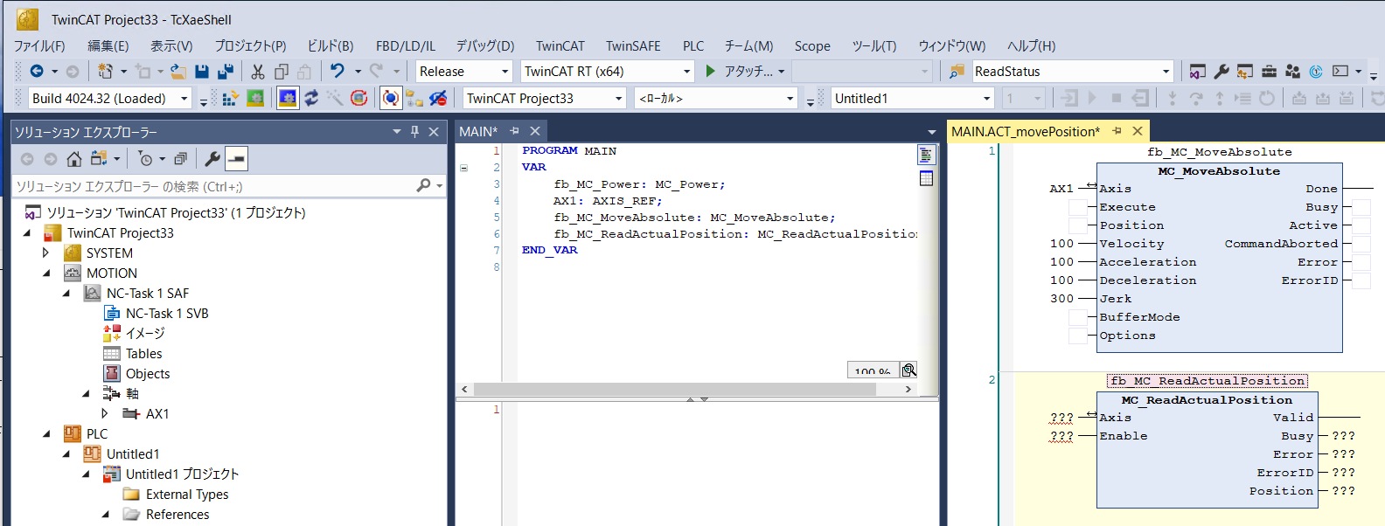Screen dimensions: 1385x526
Task: Click the AX1 variable at Axis input
Action: pos(1061,189)
